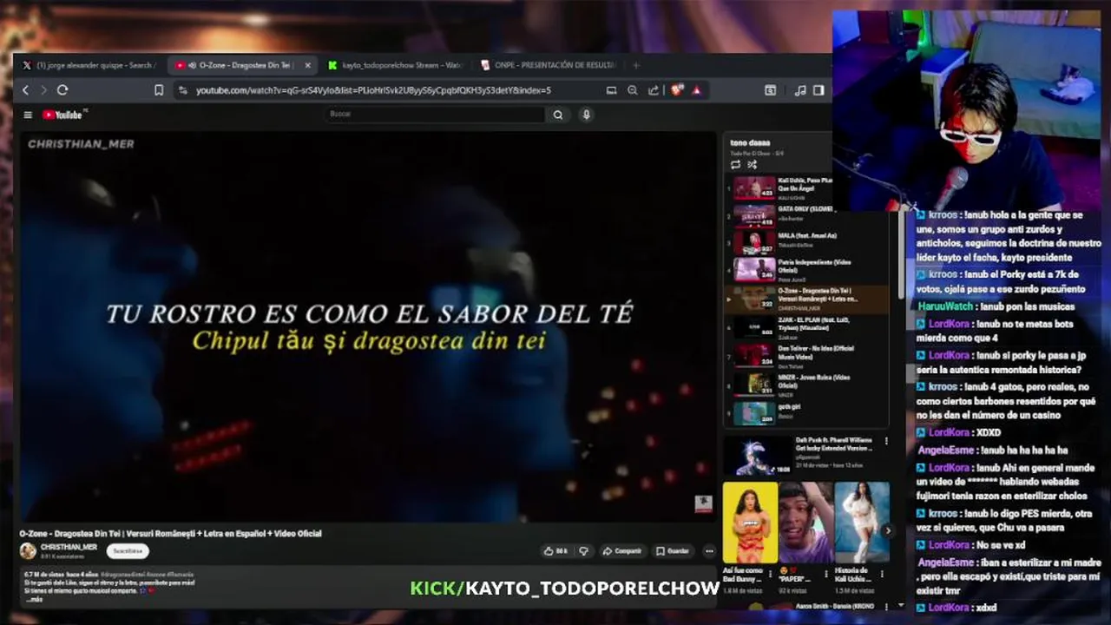Click the video player area
The width and height of the screenshot is (1111, 625).
[369, 327]
